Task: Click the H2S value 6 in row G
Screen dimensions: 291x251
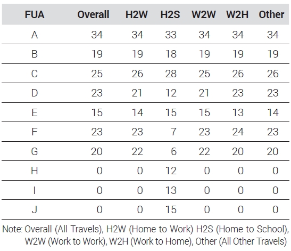Action: click(x=173, y=151)
